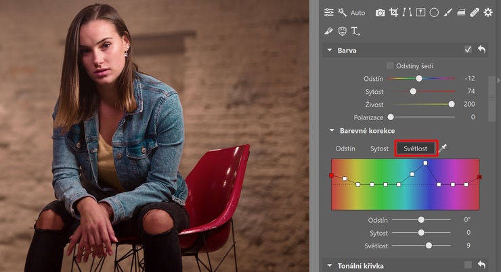Enable the Odstíny šedi checkbox
Screen dimensions: 501x272
coord(390,65)
